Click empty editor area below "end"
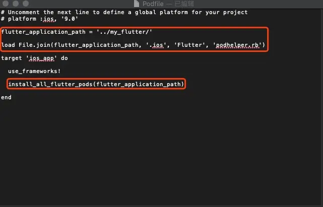 click(x=161, y=153)
